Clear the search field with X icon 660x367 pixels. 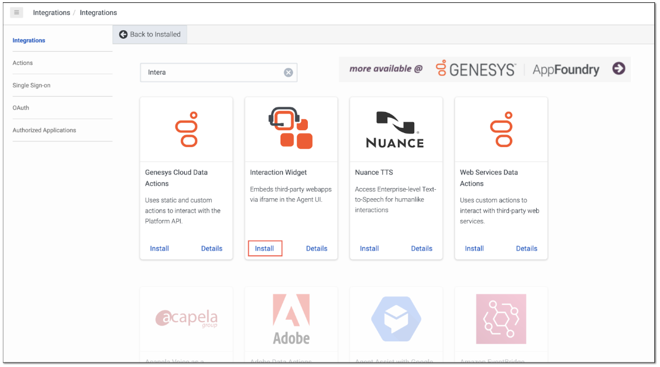[289, 72]
